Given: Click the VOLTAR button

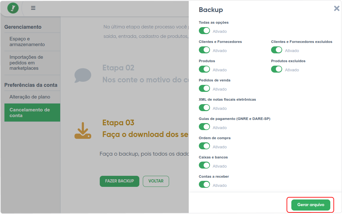Looking at the screenshot, I should point(156,181).
